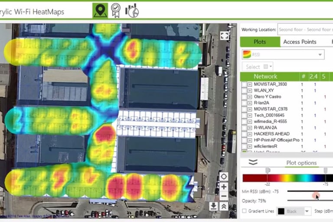The image size is (333, 222).
Task: Collapse map controls with double up chevron
Action: pos(224,206)
